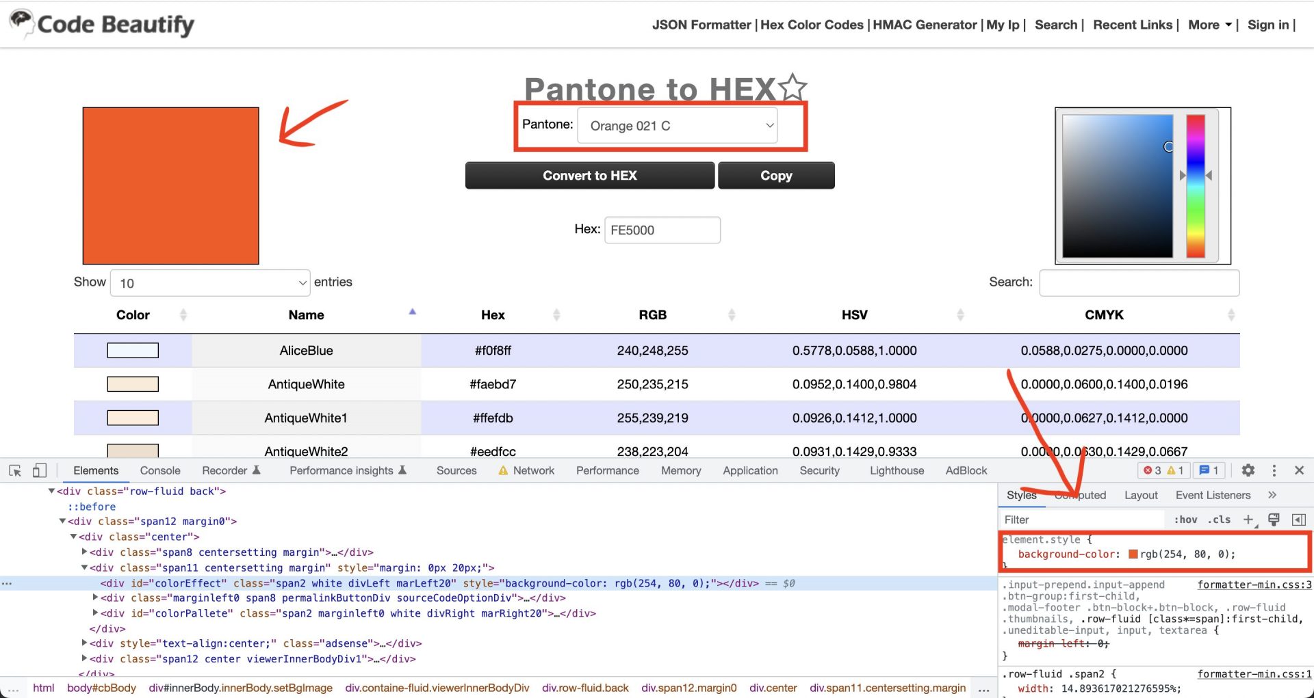Open the Event Listeners tab

point(1213,495)
